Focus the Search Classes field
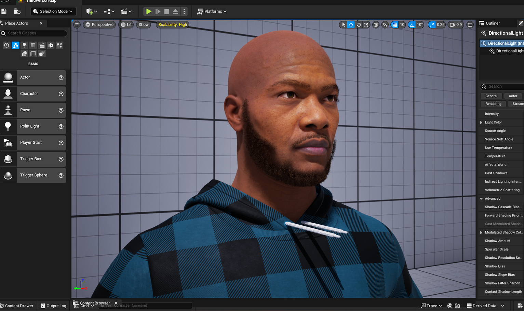524x311 pixels. coord(33,33)
